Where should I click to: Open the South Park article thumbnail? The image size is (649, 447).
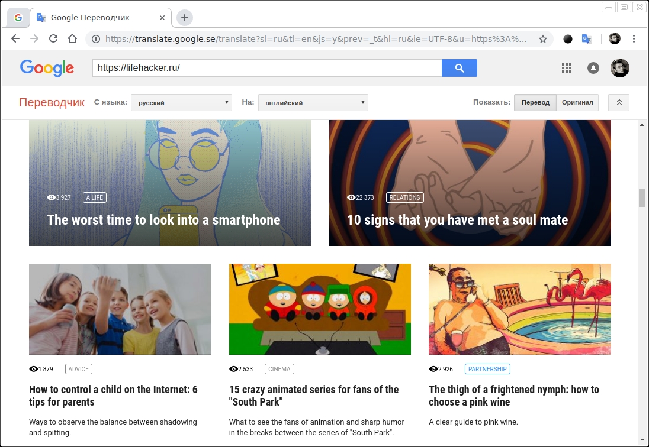point(320,309)
